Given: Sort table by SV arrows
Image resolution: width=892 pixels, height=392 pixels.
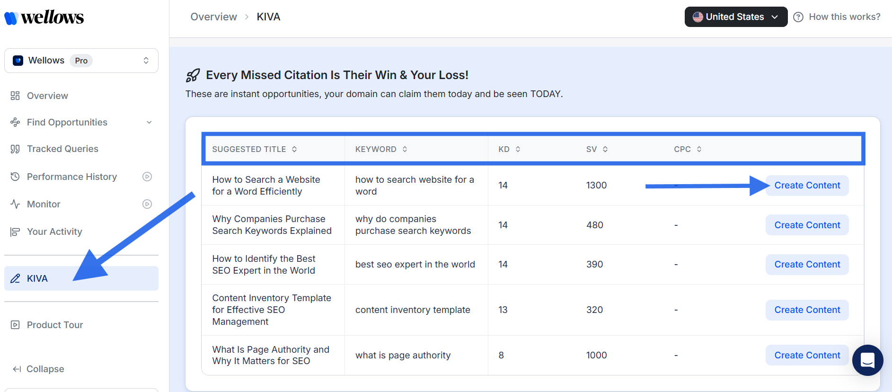Looking at the screenshot, I should (x=605, y=149).
